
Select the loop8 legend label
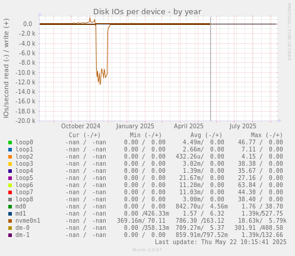point(24,199)
